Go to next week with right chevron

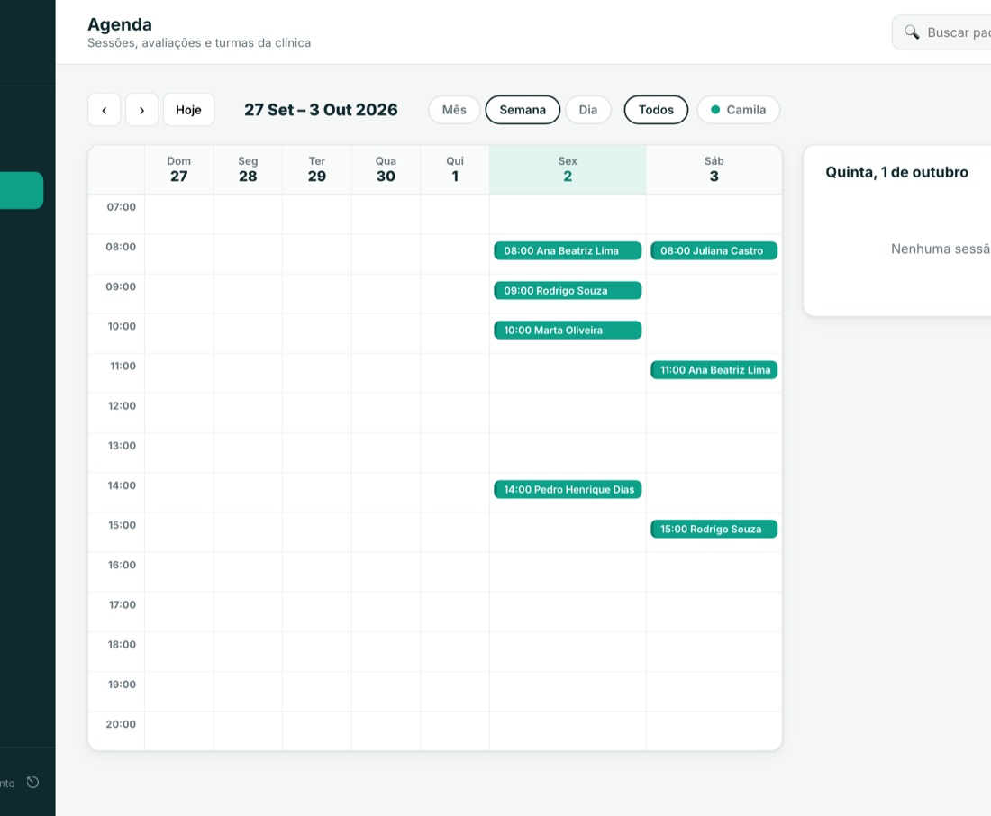(141, 110)
